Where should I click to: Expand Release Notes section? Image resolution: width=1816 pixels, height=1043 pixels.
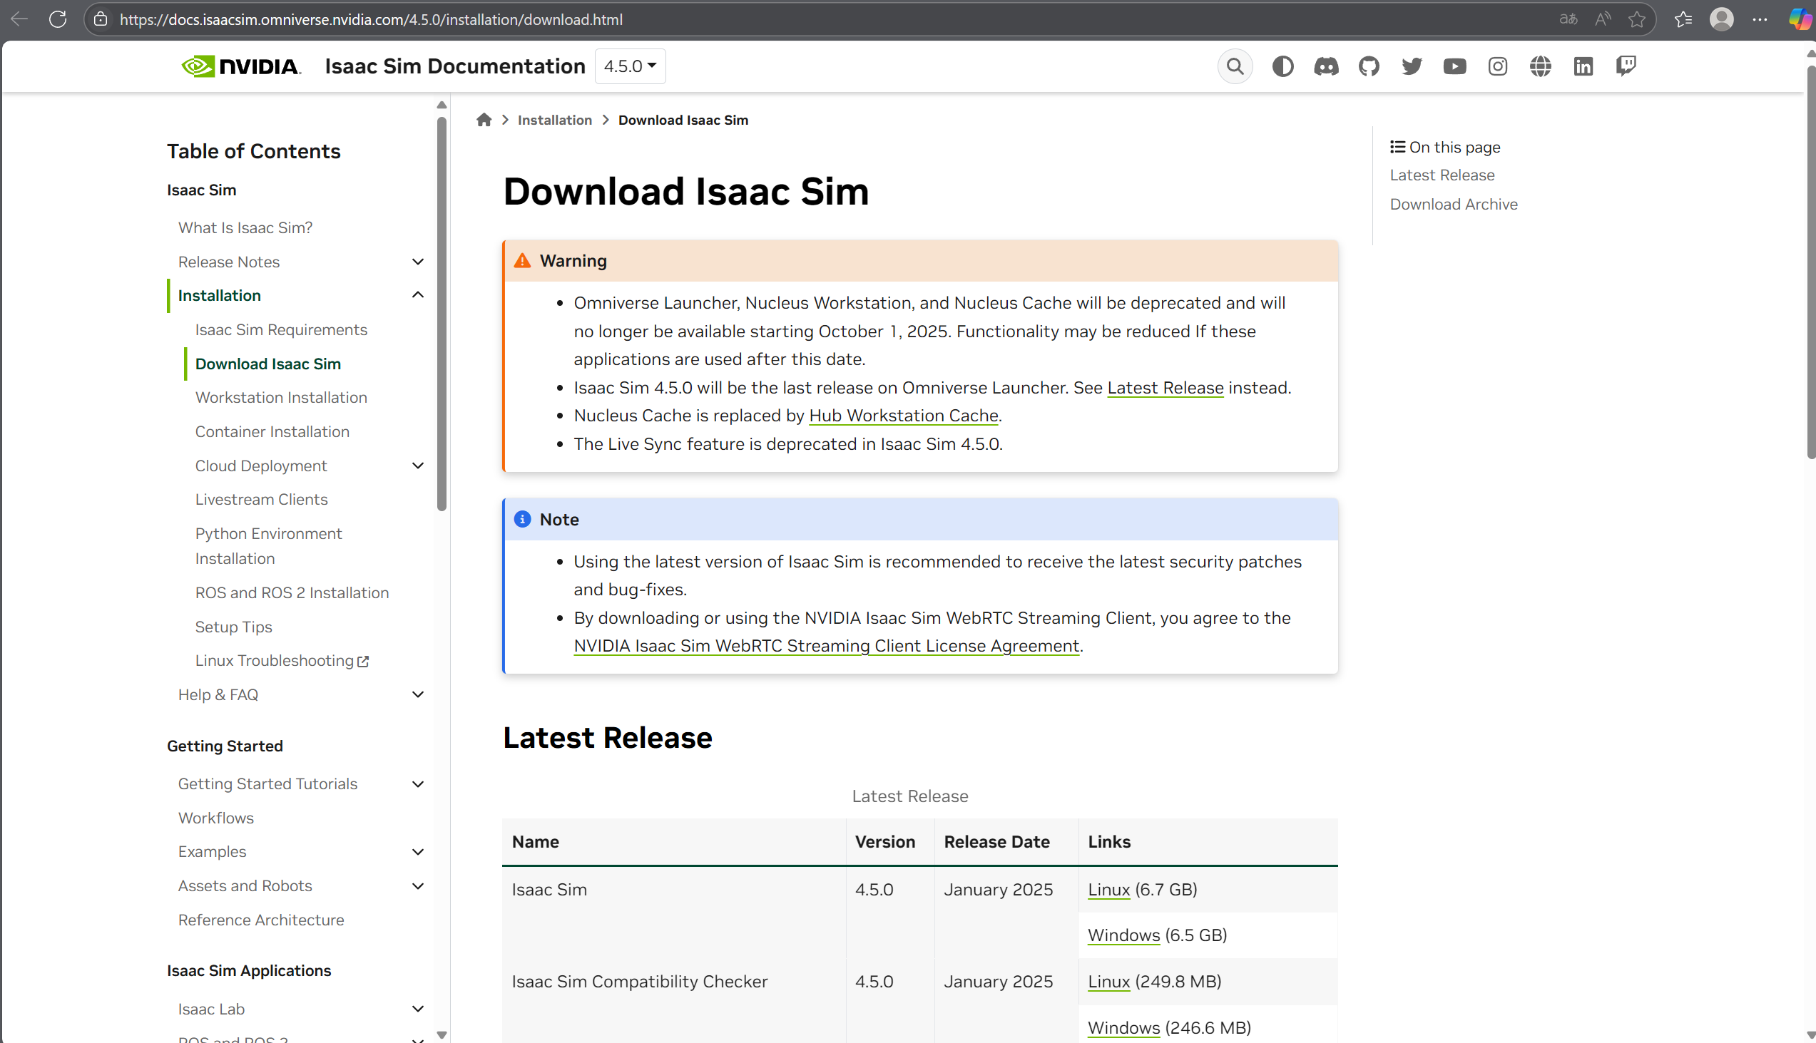click(418, 262)
